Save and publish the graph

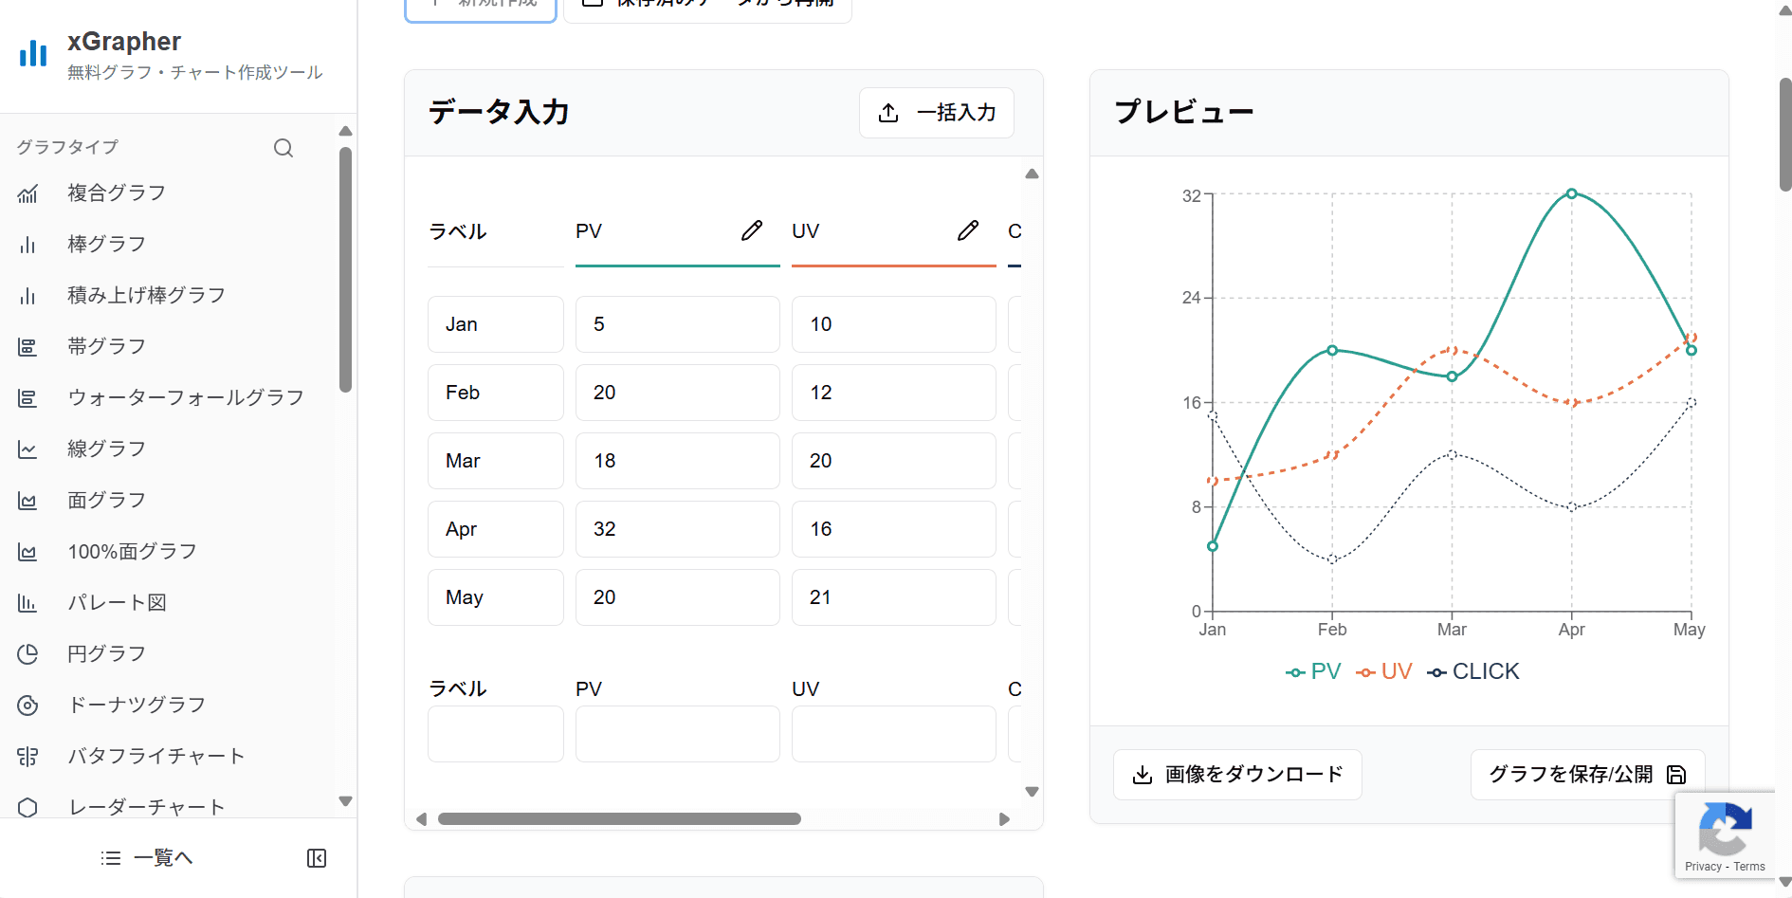coord(1586,775)
